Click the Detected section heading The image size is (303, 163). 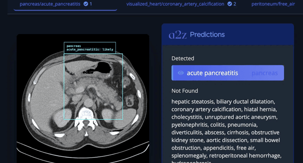pyautogui.click(x=183, y=58)
